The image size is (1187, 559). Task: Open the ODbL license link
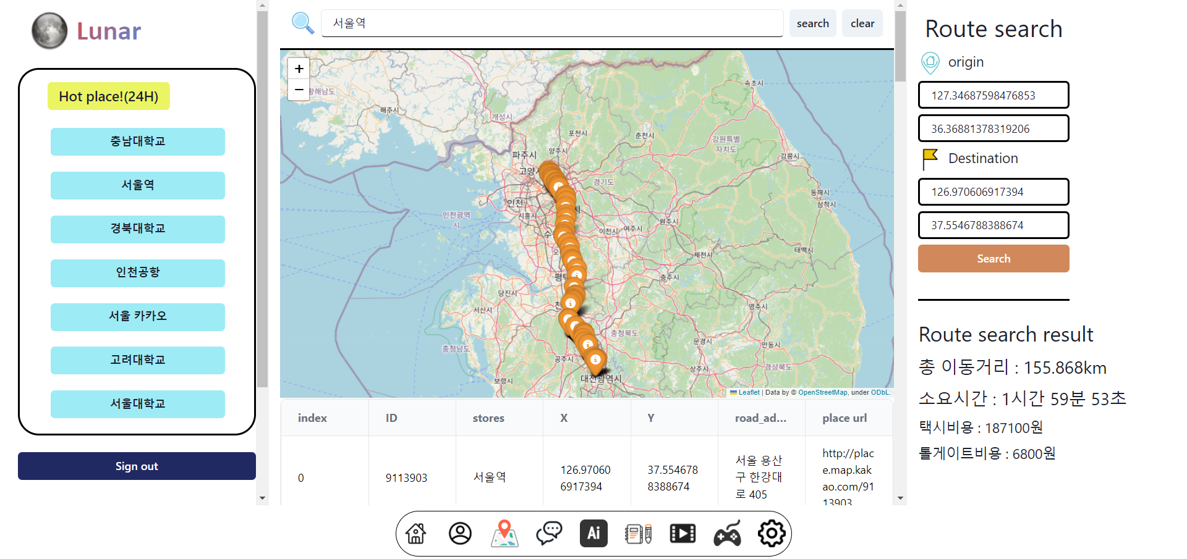pos(880,392)
